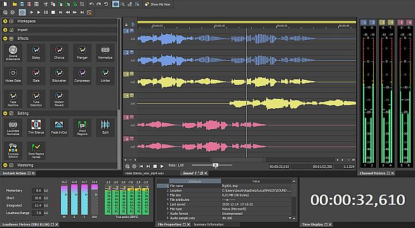This screenshot has width=415, height=228.
Task: Minimize the channel 2 waveform row
Action: 132,53
